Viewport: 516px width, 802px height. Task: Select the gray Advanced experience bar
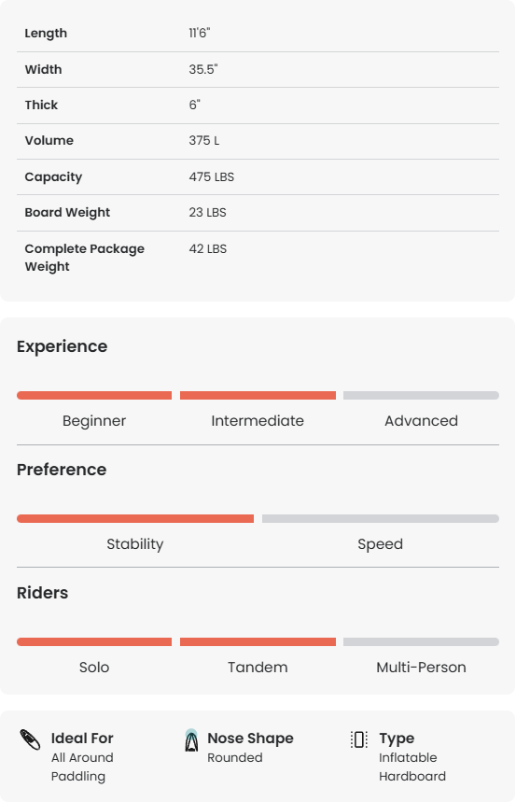tap(421, 395)
